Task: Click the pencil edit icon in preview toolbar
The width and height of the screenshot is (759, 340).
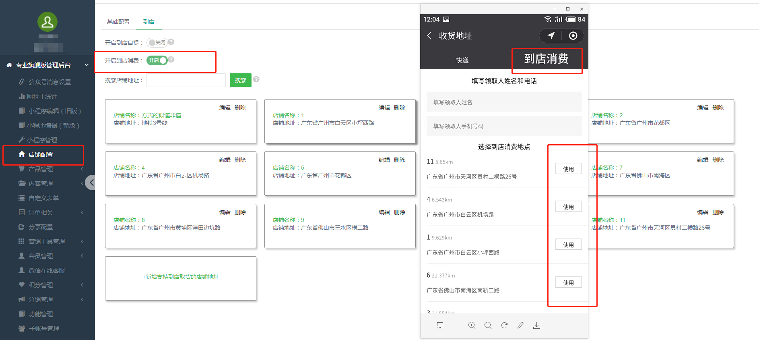Action: pos(520,325)
